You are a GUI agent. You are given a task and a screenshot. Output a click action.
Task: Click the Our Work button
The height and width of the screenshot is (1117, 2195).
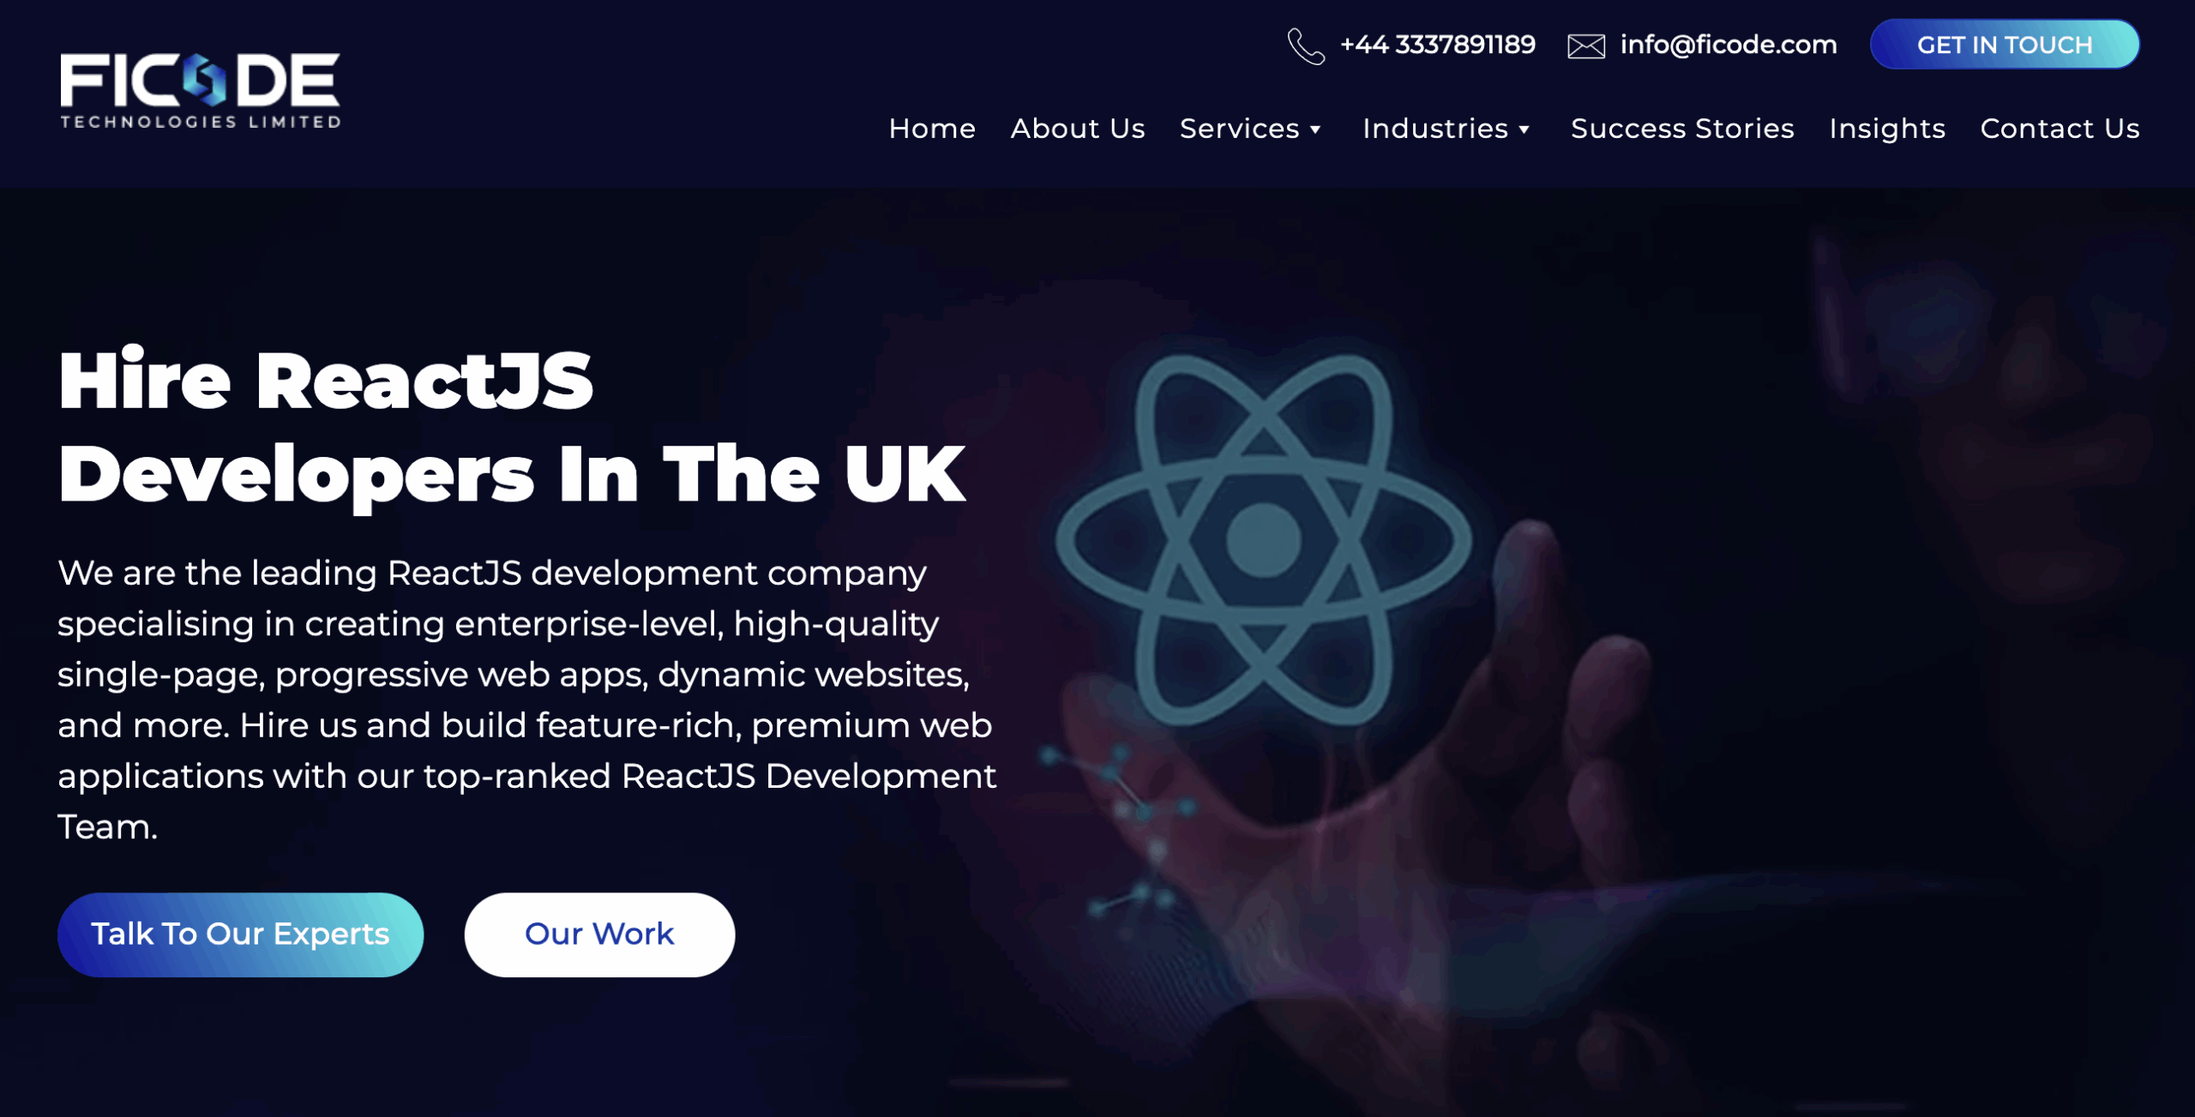tap(599, 934)
